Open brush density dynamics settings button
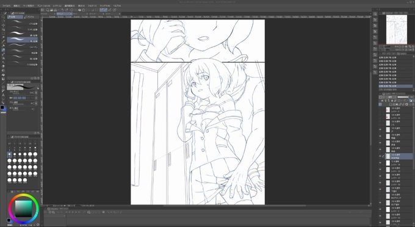415x227 pixels. coord(36,103)
